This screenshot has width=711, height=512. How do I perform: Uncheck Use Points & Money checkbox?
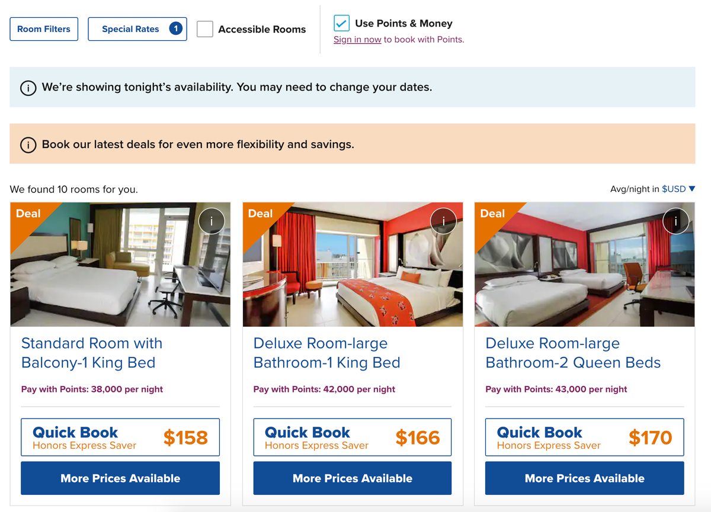[341, 23]
